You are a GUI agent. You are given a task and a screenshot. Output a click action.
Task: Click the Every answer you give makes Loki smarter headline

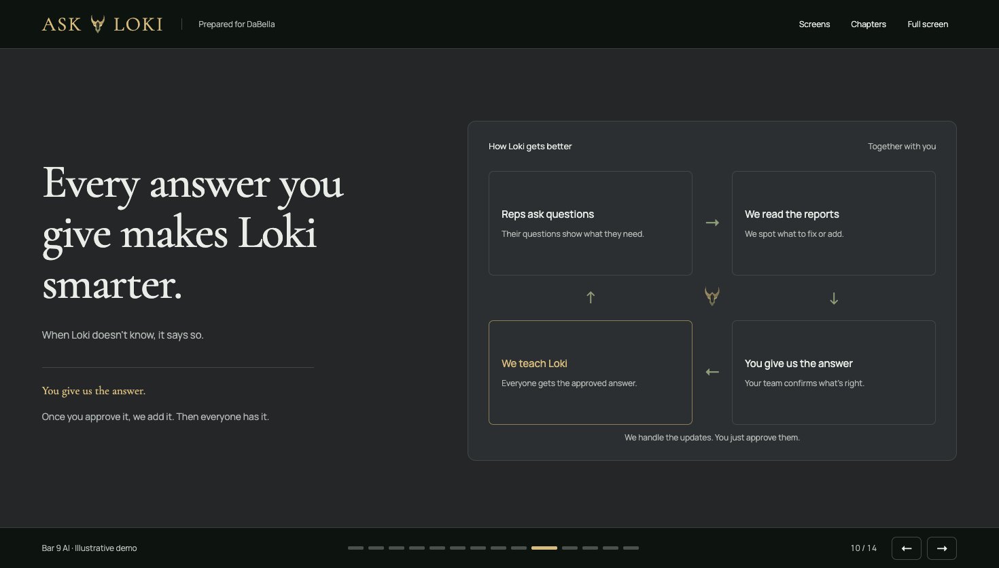[x=193, y=233]
